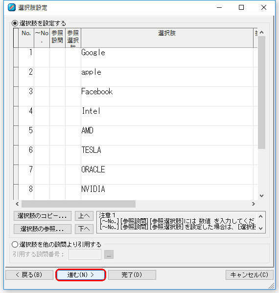Select the apple choice cell
Image resolution: width=279 pixels, height=293 pixels.
[167, 77]
